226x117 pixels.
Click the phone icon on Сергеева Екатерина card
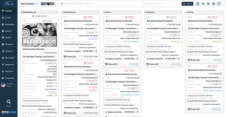click(x=85, y=17)
